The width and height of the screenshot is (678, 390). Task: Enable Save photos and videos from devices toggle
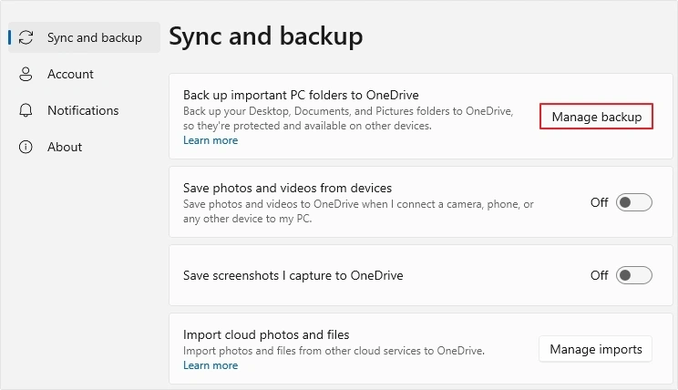pos(634,202)
